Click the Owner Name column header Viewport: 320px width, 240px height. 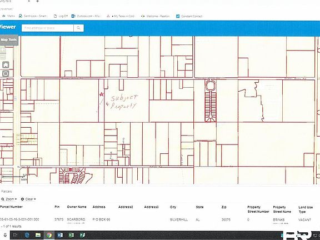click(77, 207)
